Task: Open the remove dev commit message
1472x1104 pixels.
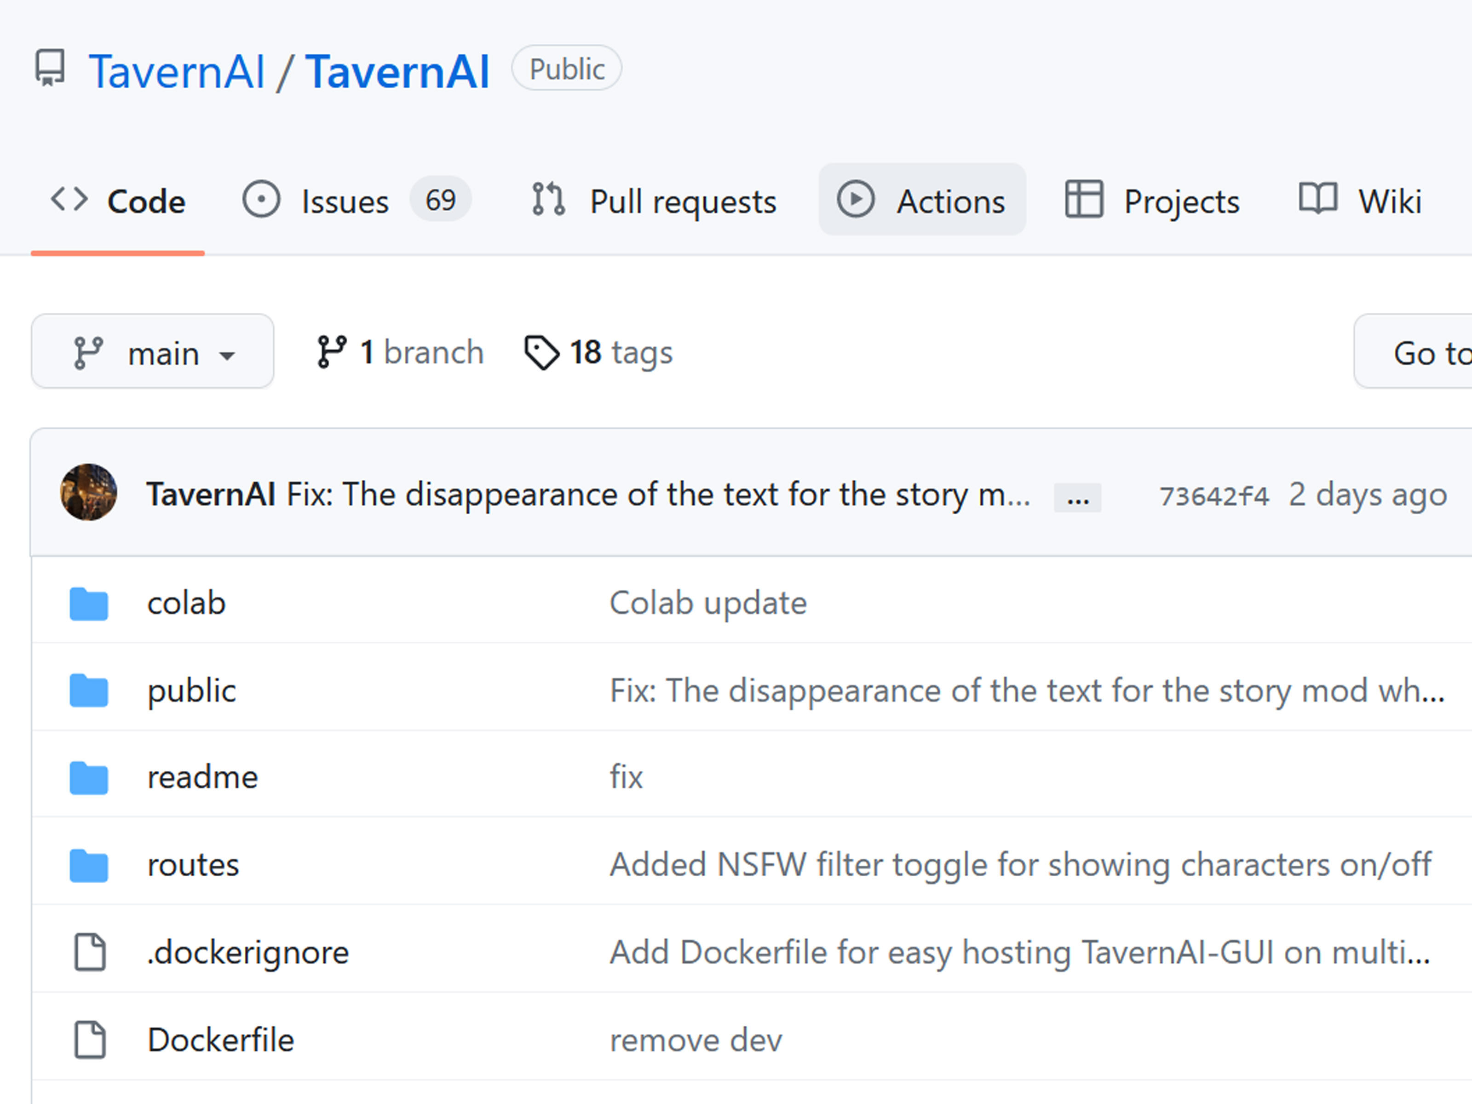Action: click(x=696, y=1040)
